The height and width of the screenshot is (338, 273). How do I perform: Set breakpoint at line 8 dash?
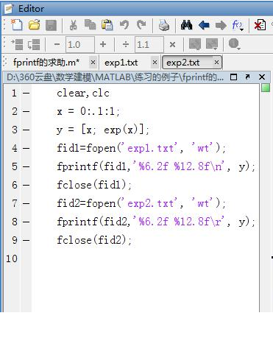point(26,222)
